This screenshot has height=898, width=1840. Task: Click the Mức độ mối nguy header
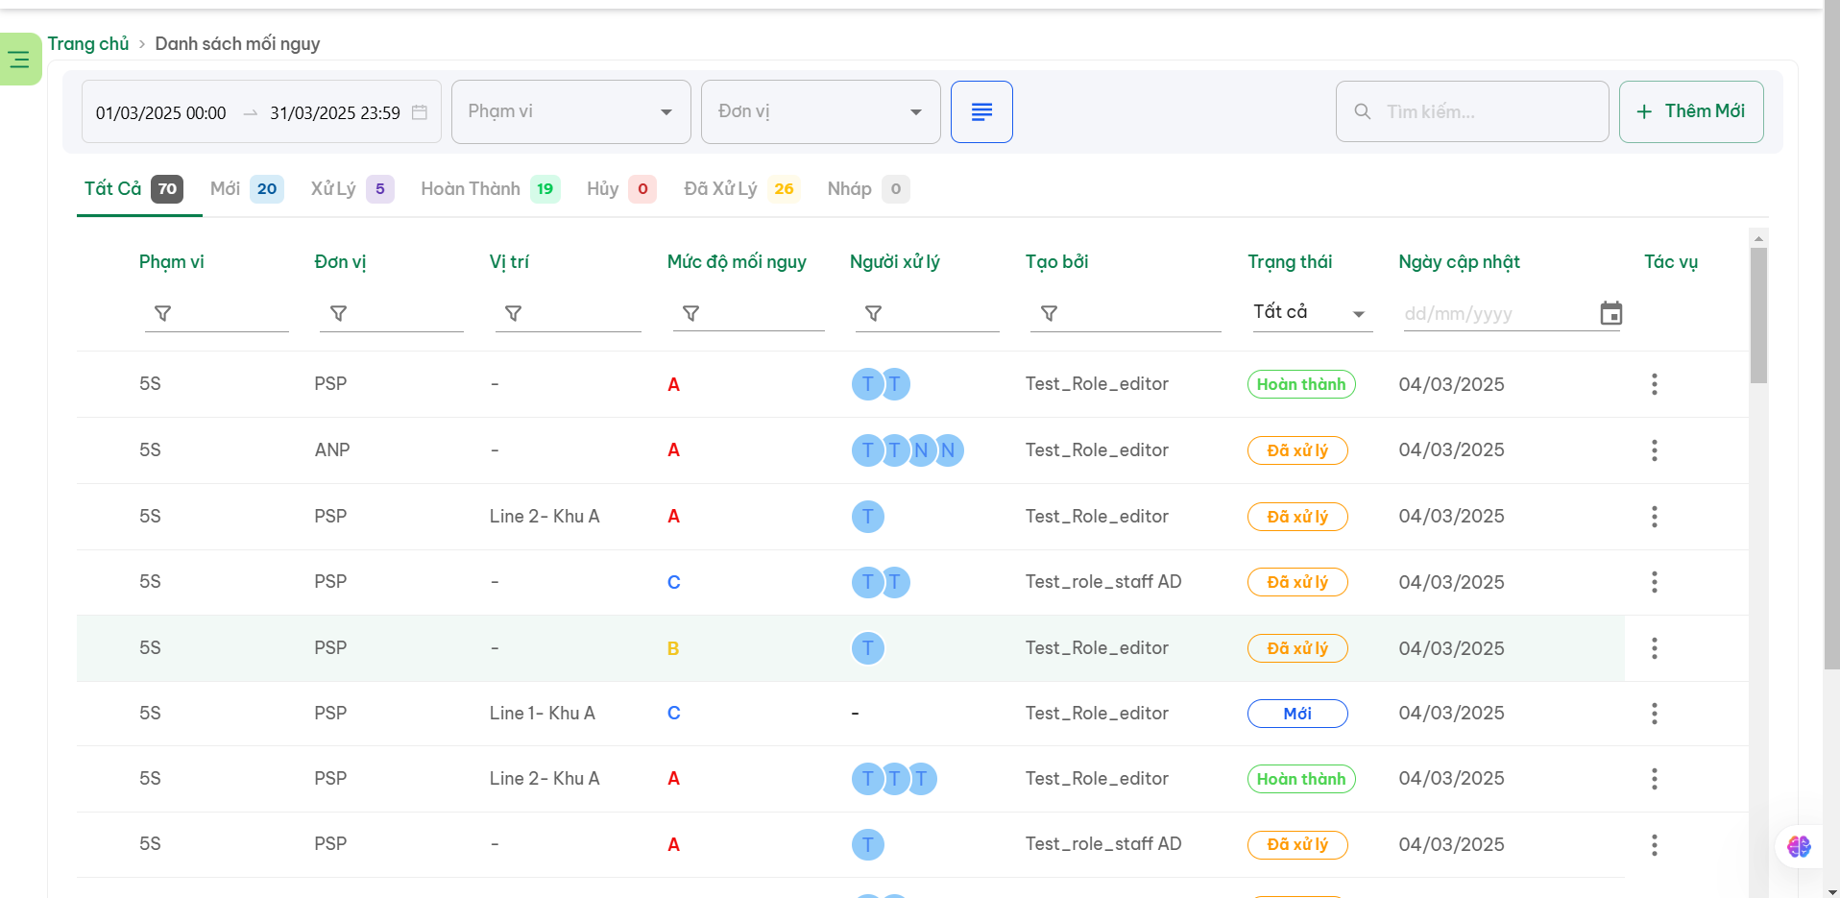pos(737,262)
